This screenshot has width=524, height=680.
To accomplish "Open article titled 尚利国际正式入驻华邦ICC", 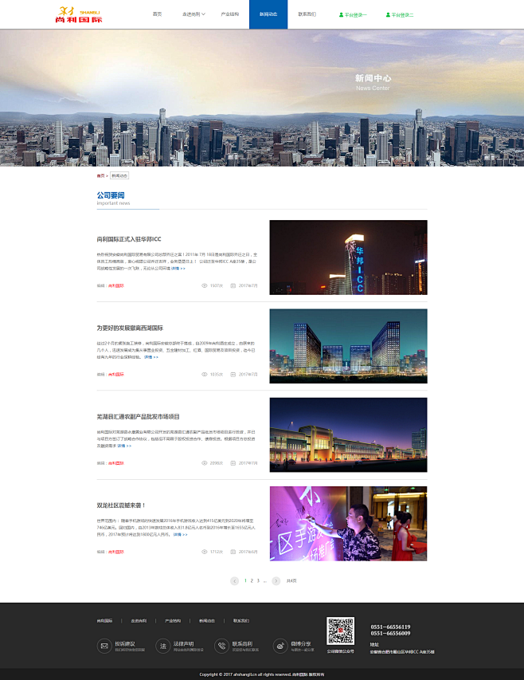I will pyautogui.click(x=129, y=238).
